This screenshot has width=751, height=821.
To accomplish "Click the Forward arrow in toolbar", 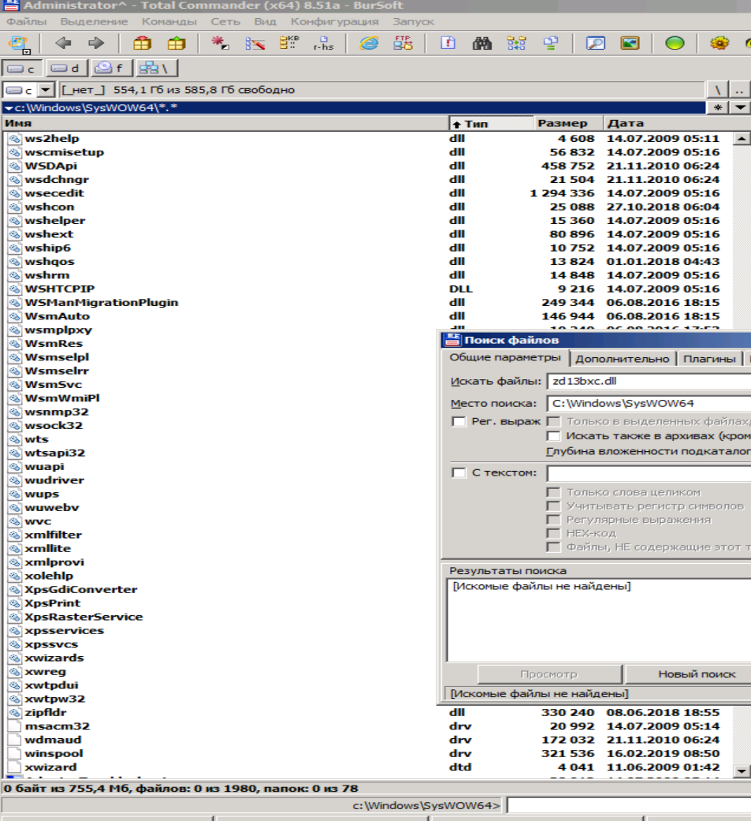I will point(96,43).
